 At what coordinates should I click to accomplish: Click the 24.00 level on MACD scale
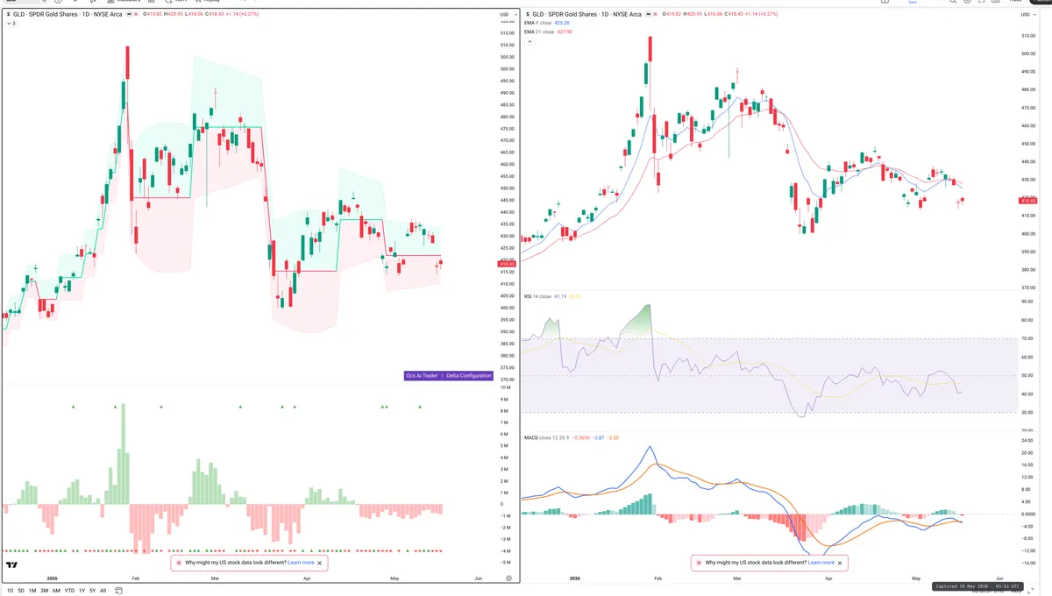1027,440
